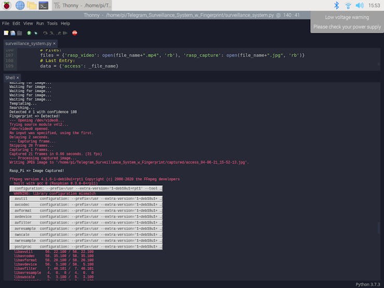
Task: Click the Save file toolbar icon
Action: [x=20, y=33]
